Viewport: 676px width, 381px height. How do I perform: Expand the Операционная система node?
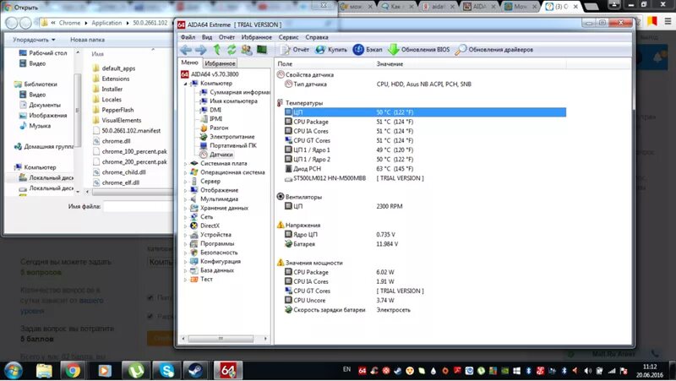(x=186, y=172)
